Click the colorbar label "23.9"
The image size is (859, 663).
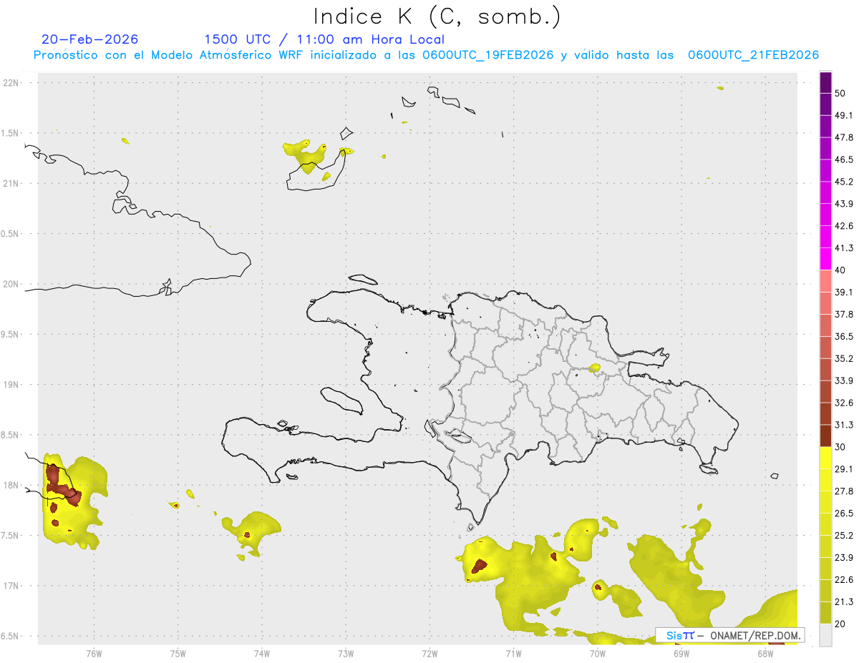pos(844,558)
